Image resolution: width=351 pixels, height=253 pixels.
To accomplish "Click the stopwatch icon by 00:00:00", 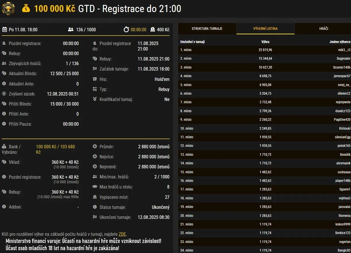I will pos(126,30).
